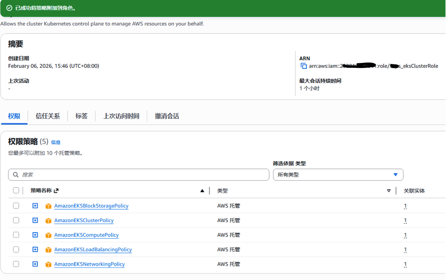Image resolution: width=447 pixels, height=280 pixels.
Task: Click the orange policy icon beside AmazonEKSNetworkingPolicy
Action: 48,265
